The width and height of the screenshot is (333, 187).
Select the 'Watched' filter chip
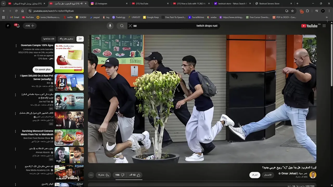[x=49, y=39]
